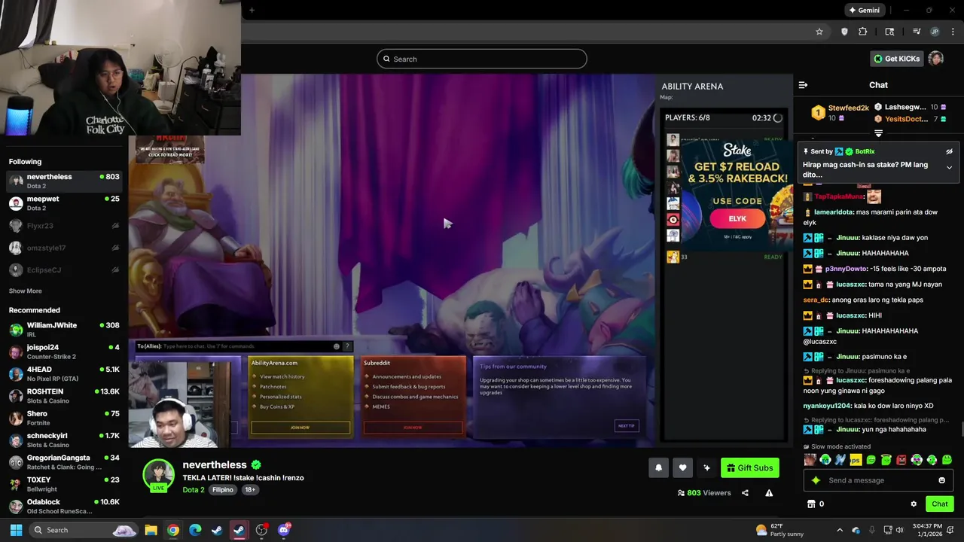
Task: Open Lashsegw... leaderboard entry
Action: click(910, 107)
